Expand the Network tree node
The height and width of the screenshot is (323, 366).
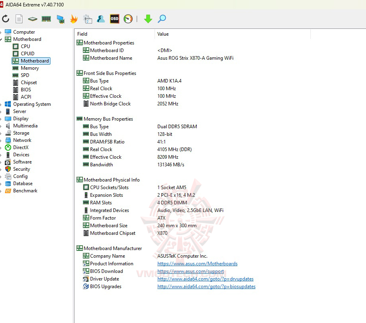(x=1, y=140)
